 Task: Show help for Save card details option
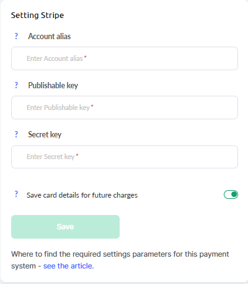click(16, 194)
